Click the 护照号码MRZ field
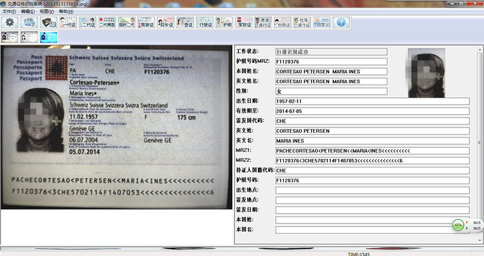The height and width of the screenshot is (256, 484). point(331,62)
